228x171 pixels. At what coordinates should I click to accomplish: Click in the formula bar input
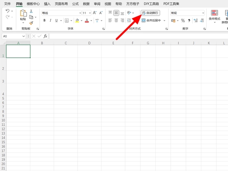click(x=139, y=36)
